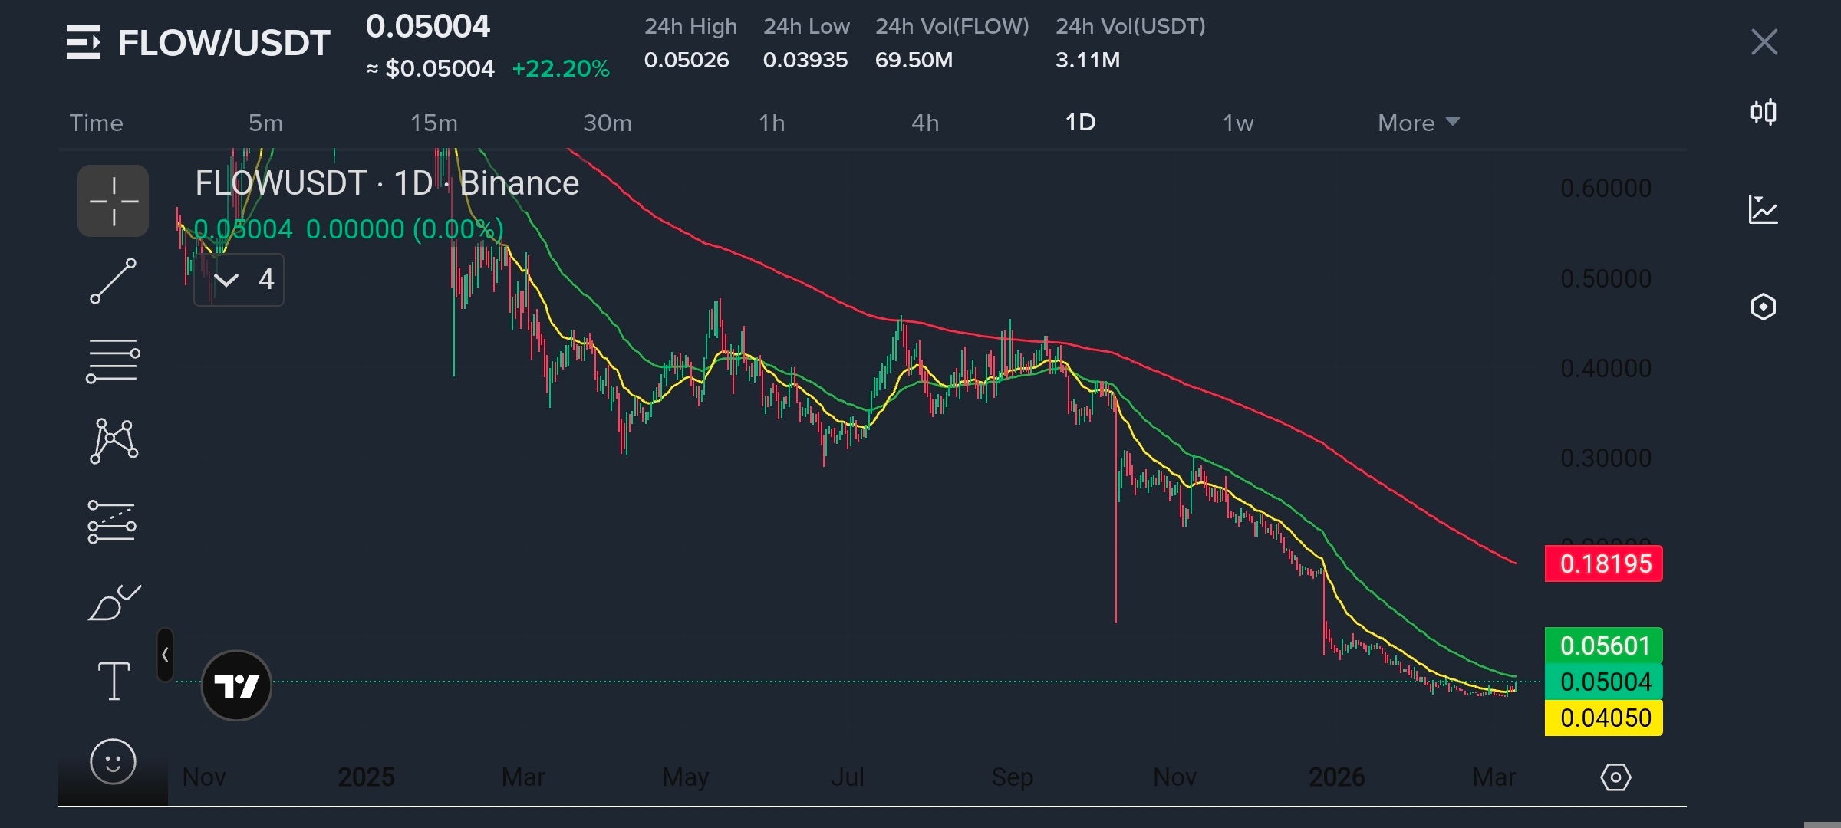Select the XABCD pattern tool
Screen dimensions: 1841x828
point(114,441)
